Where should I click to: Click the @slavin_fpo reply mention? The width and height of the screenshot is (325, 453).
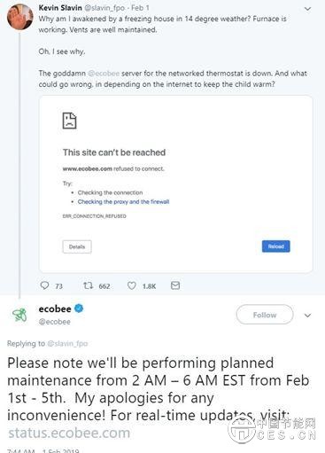67,343
